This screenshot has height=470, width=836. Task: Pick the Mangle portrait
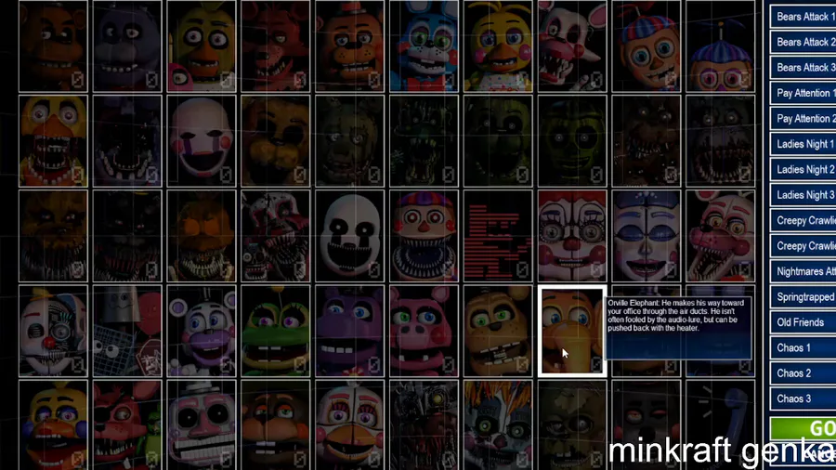[571, 46]
